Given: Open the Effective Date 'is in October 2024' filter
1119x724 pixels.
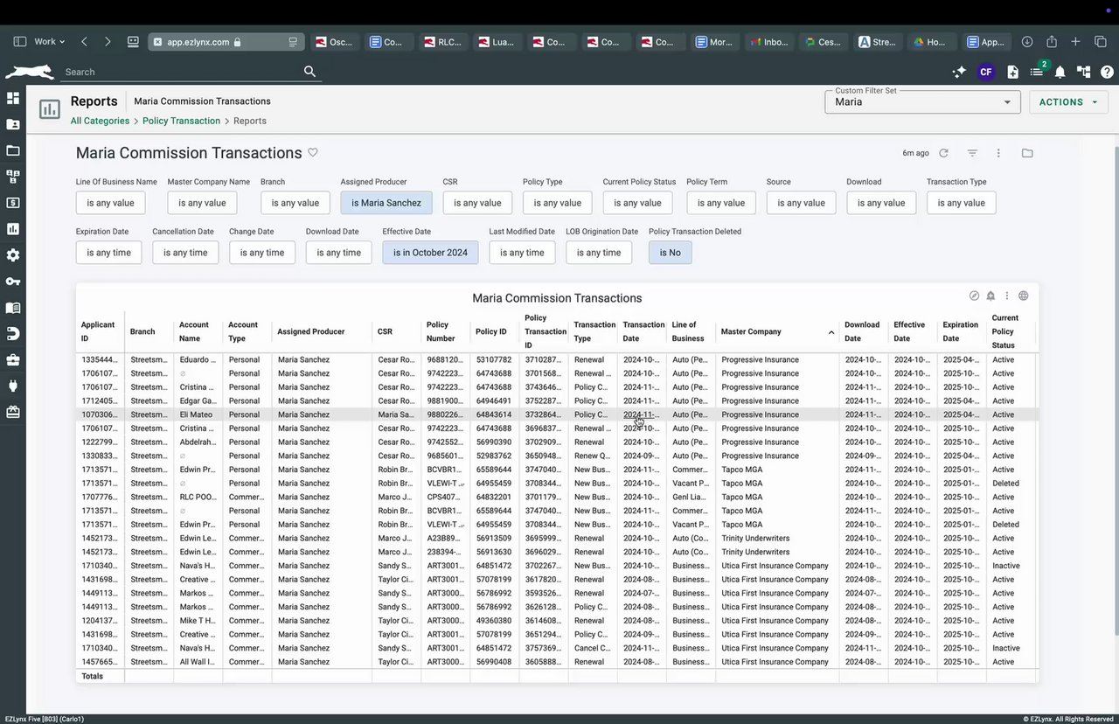Looking at the screenshot, I should [430, 253].
